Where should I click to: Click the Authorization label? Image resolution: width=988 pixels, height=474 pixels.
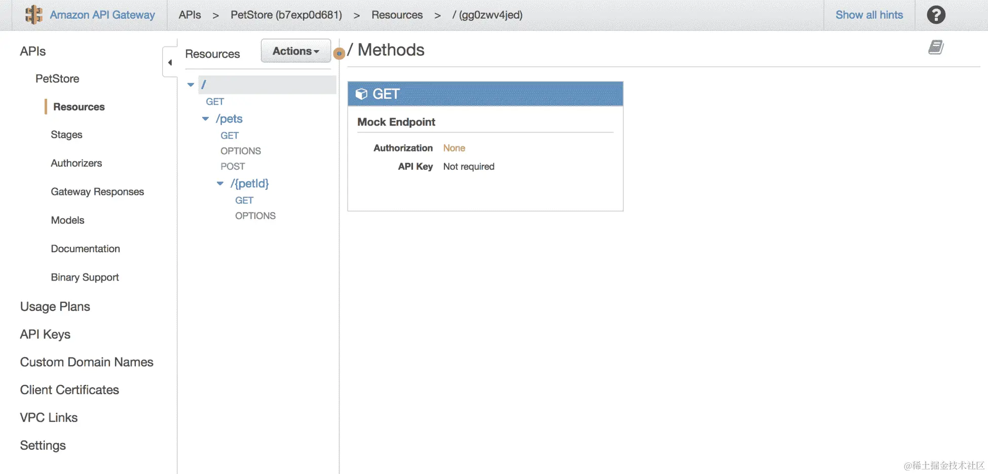pyautogui.click(x=403, y=148)
